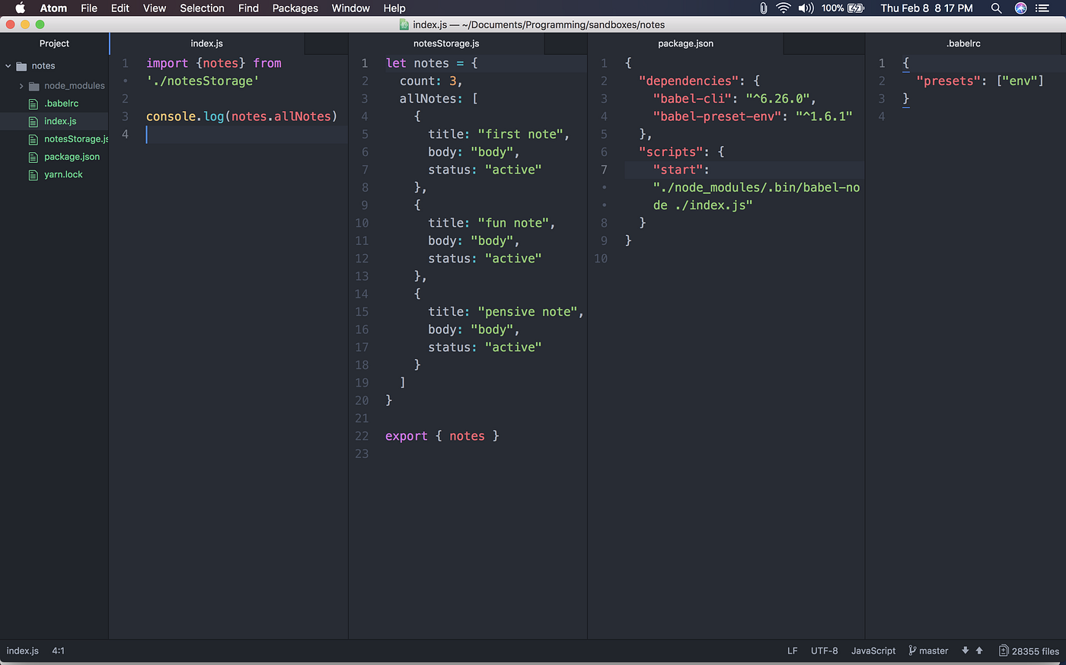
Task: Select notesStorage.js in the project tree
Action: click(x=70, y=139)
